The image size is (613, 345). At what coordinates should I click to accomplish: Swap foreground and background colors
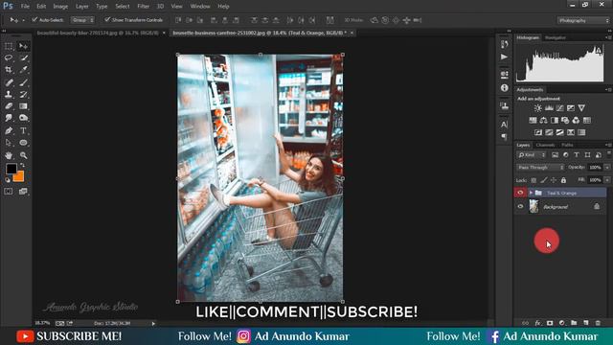pyautogui.click(x=22, y=166)
